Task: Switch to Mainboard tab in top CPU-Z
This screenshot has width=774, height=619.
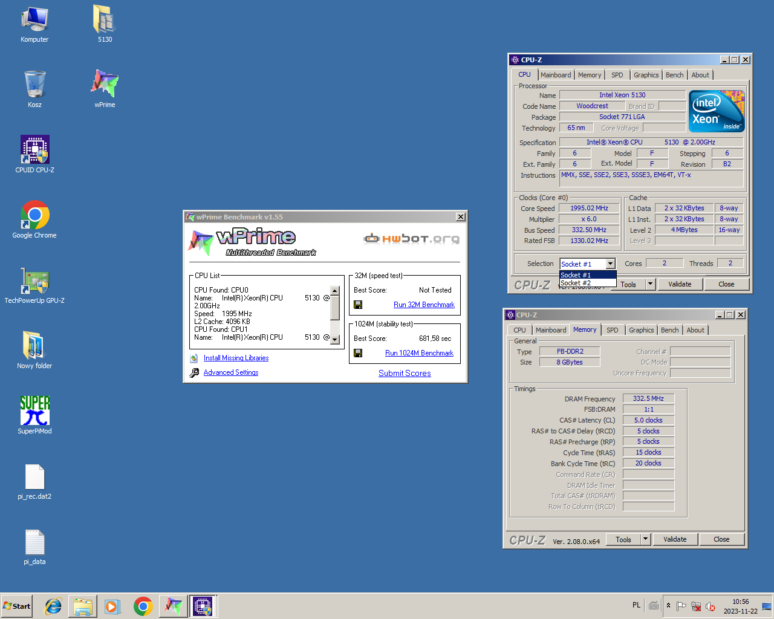Action: pyautogui.click(x=555, y=75)
